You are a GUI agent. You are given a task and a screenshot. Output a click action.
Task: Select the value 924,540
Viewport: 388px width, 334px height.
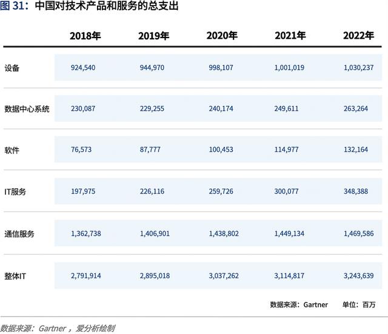point(83,67)
